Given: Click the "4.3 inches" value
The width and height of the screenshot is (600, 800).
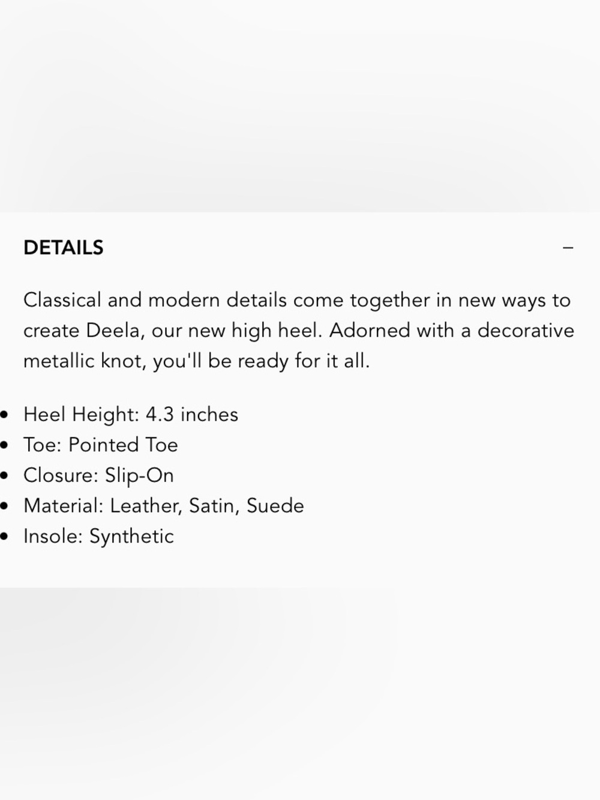Looking at the screenshot, I should (192, 414).
